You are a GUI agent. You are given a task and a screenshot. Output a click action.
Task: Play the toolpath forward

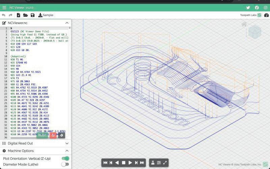(130, 163)
